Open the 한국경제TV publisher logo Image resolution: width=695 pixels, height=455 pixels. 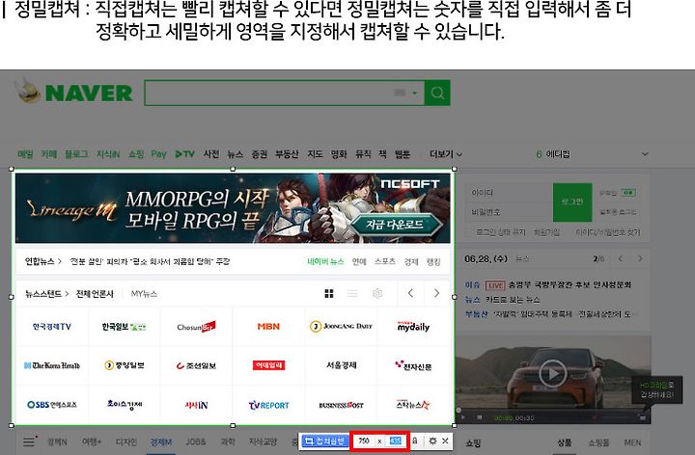click(x=52, y=327)
